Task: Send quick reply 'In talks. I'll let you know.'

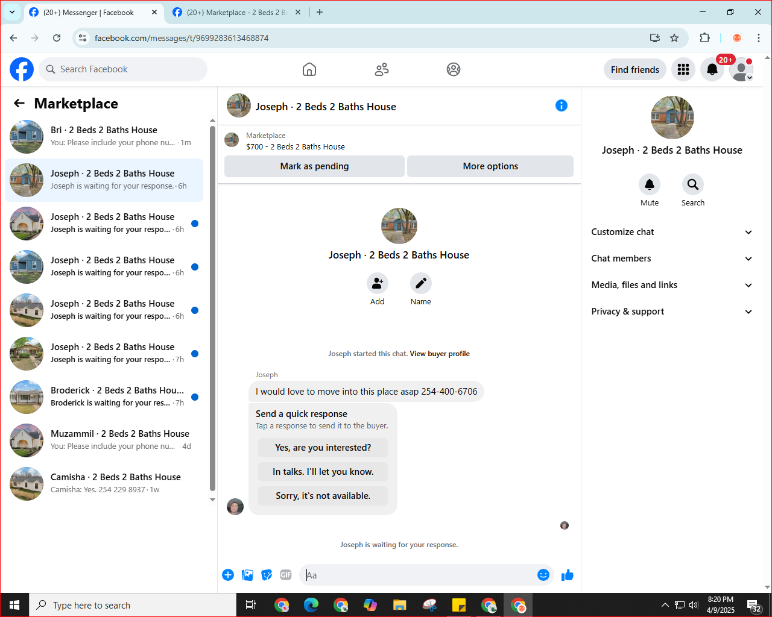Action: (x=323, y=472)
